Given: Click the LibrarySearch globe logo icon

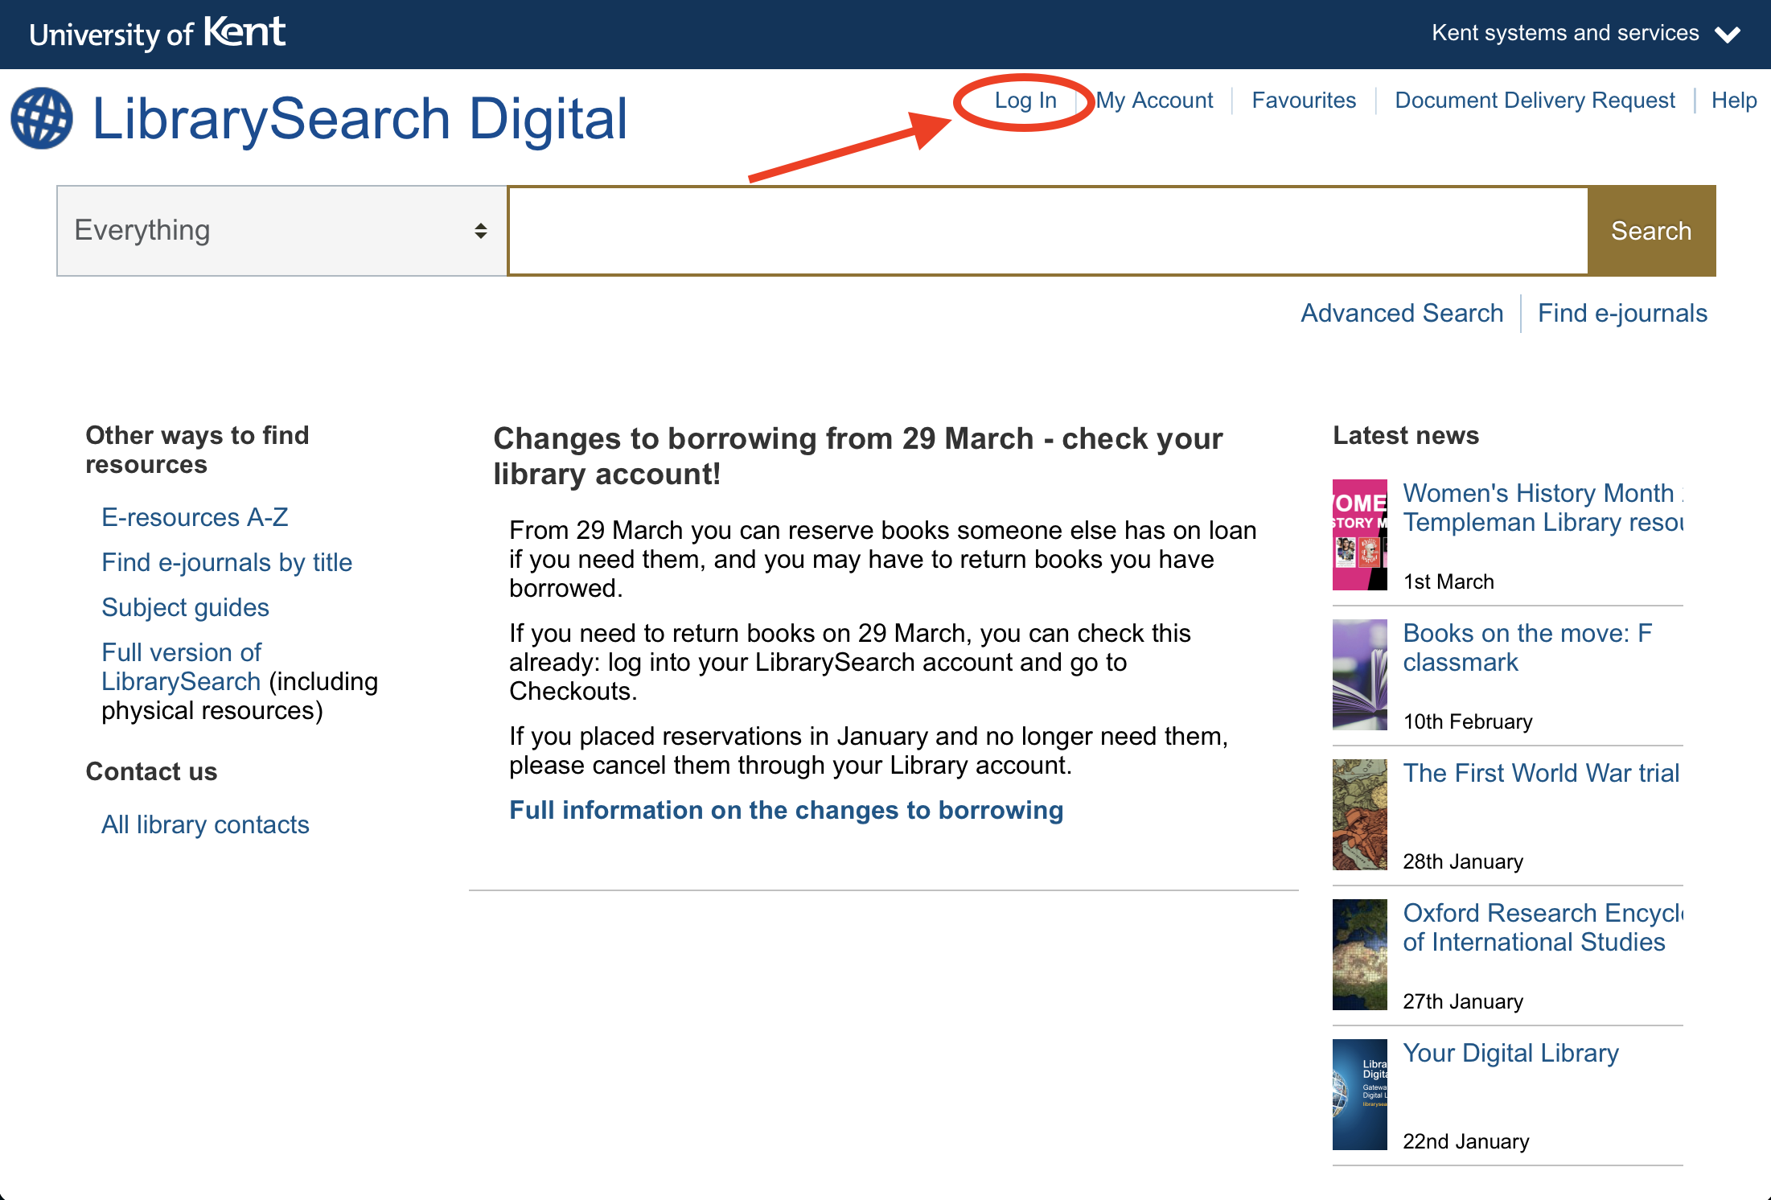Looking at the screenshot, I should coord(42,118).
